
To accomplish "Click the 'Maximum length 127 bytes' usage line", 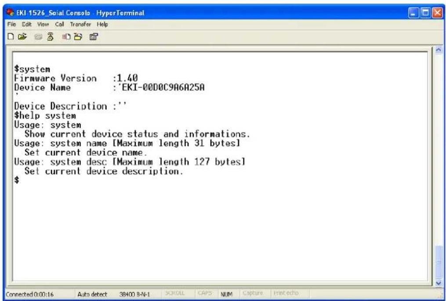I will point(130,162).
